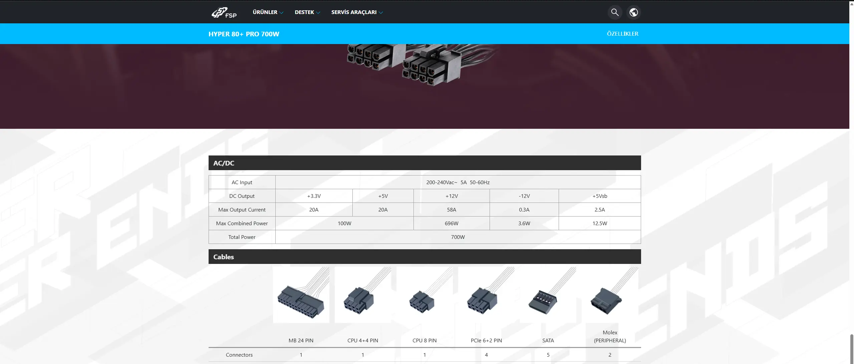The image size is (854, 364).
Task: Expand the ÜRÜNLER menu
Action: coord(268,12)
